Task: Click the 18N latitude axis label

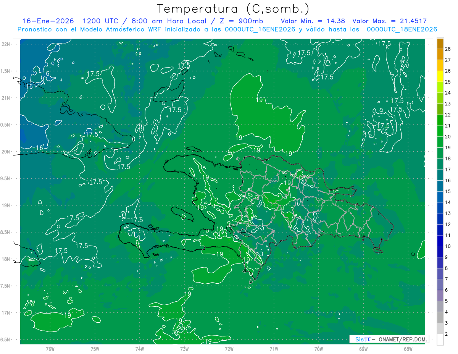Action: tap(6, 259)
